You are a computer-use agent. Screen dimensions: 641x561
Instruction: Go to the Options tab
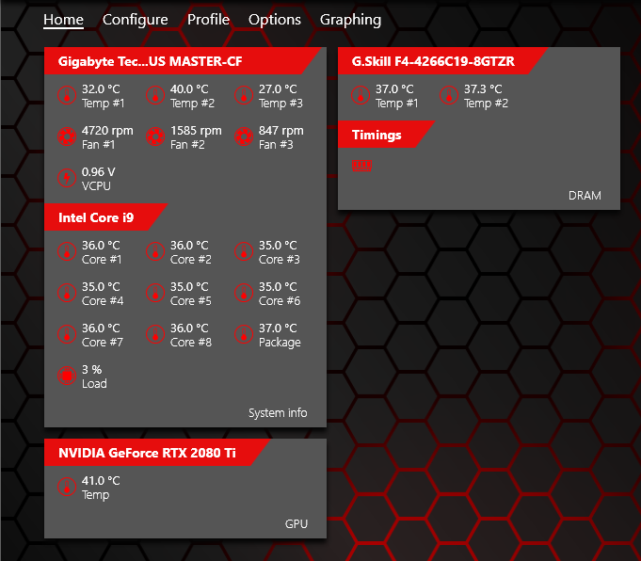[274, 20]
